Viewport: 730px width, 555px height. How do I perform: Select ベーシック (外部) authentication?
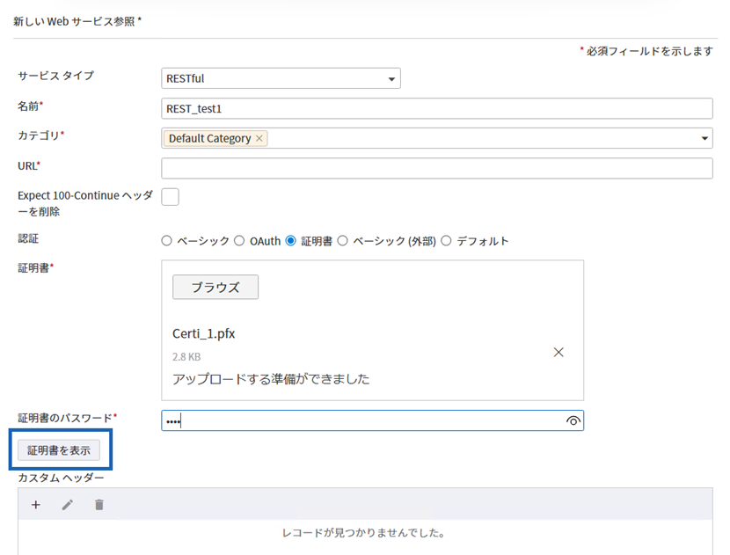pyautogui.click(x=344, y=240)
